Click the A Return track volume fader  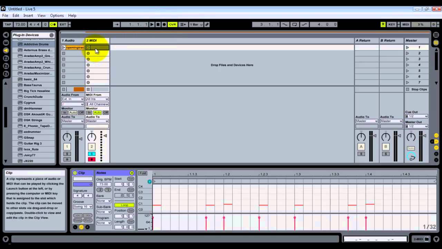click(x=375, y=136)
